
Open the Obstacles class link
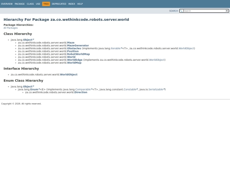(x=74, y=48)
